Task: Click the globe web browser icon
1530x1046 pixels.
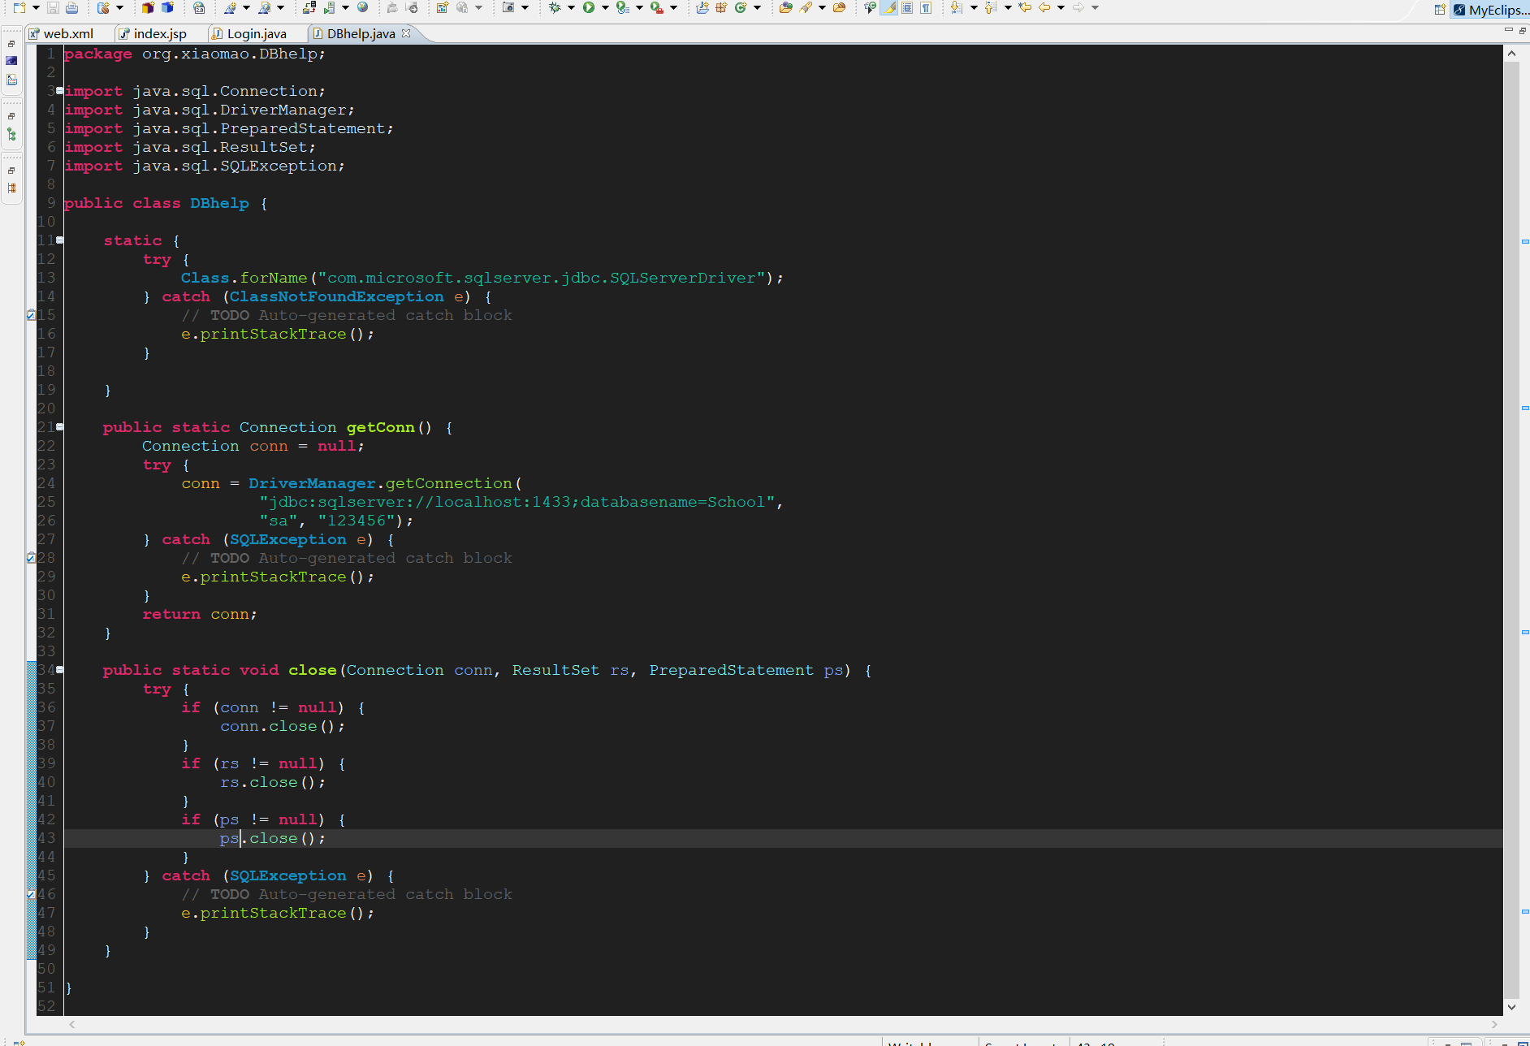Action: [363, 8]
